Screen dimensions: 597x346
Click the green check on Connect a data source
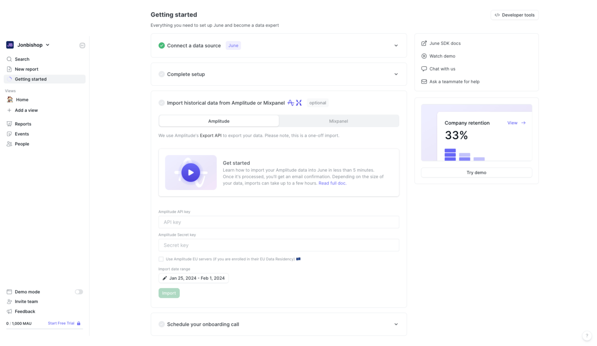tap(162, 45)
